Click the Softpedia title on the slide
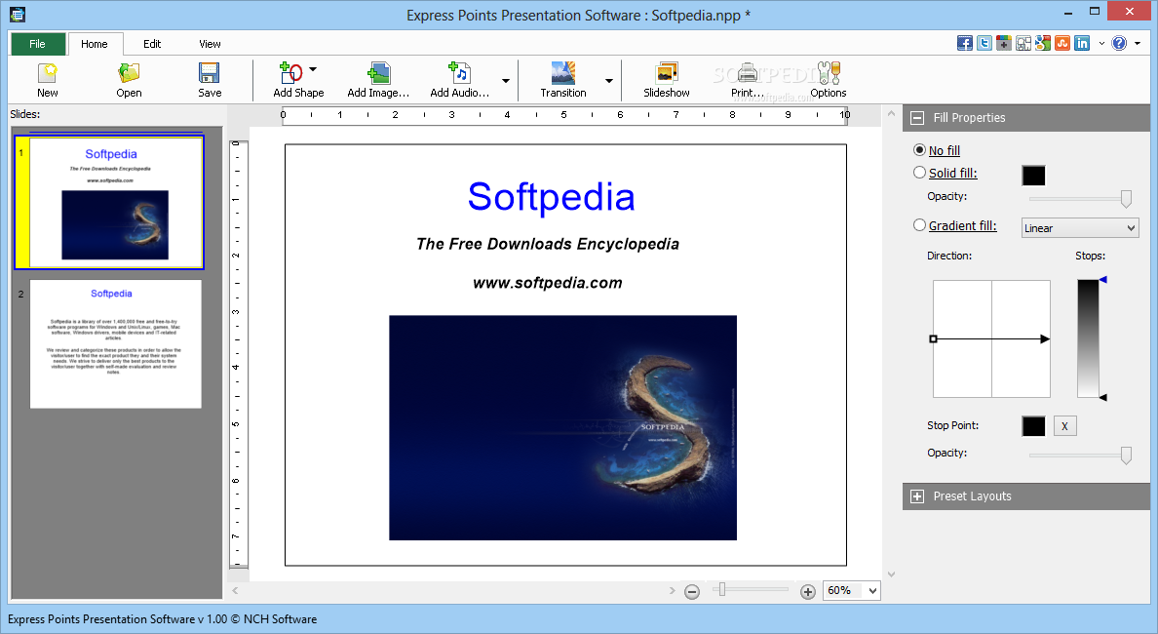The image size is (1158, 634). (551, 197)
